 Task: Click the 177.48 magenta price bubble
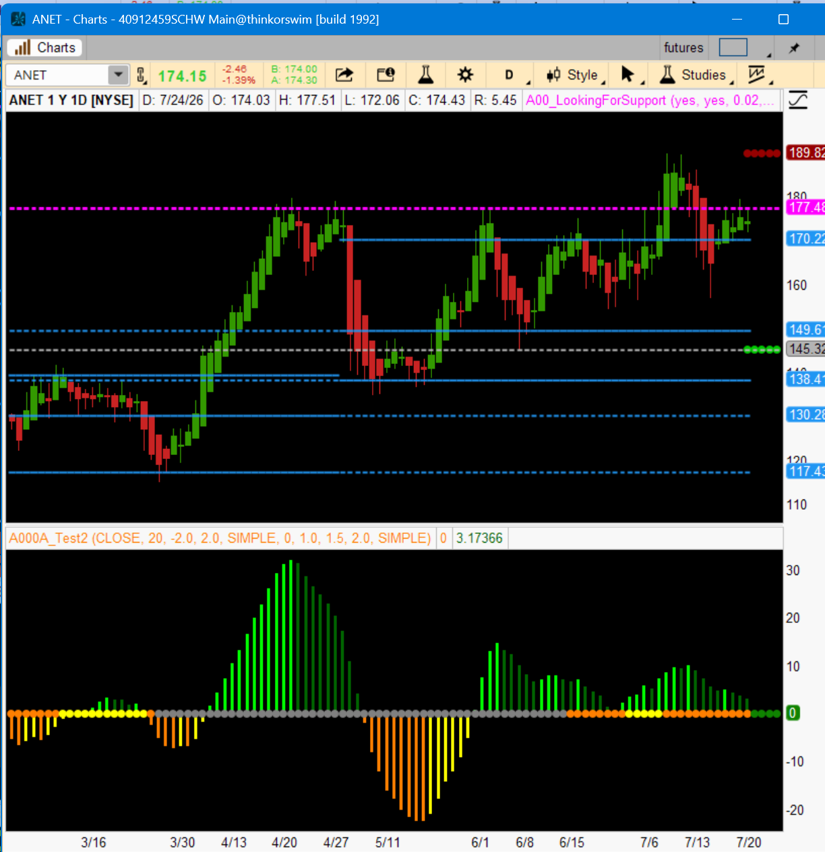[x=805, y=207]
